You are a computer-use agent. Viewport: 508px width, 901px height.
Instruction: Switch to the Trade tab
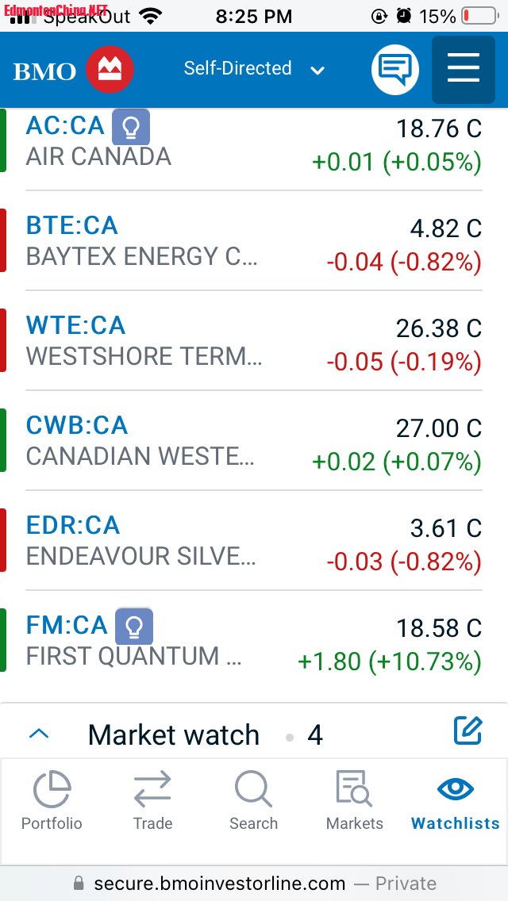[152, 802]
